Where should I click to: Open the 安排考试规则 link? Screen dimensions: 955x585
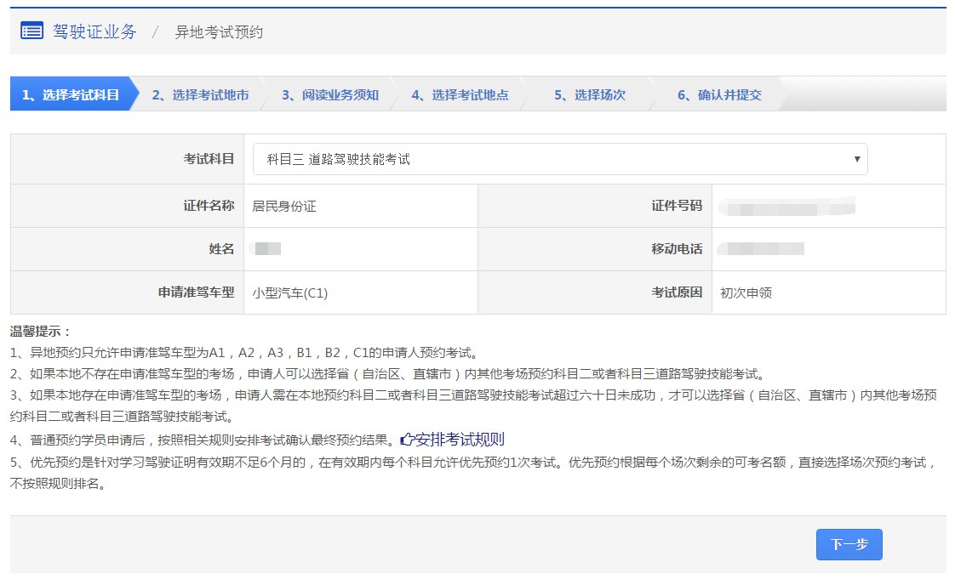click(460, 439)
